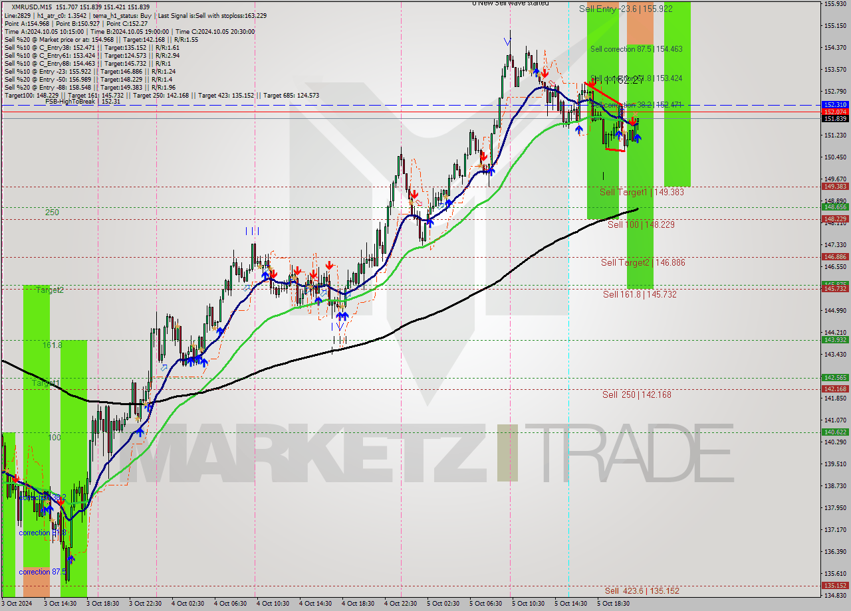Click the green 143.932 price tag

tap(835, 339)
